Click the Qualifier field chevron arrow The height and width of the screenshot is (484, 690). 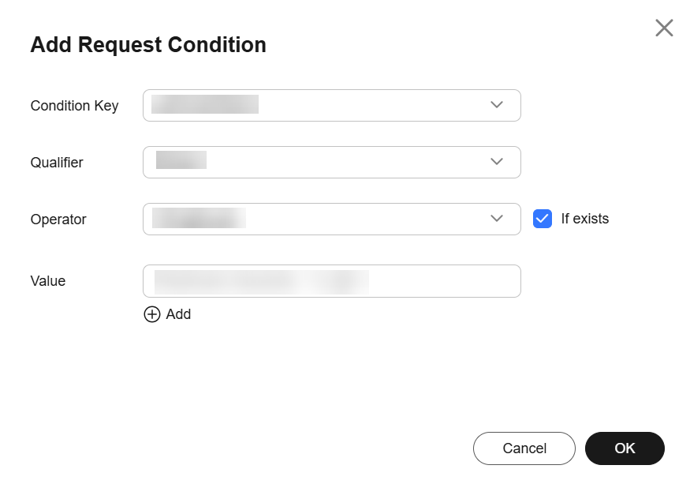(496, 162)
